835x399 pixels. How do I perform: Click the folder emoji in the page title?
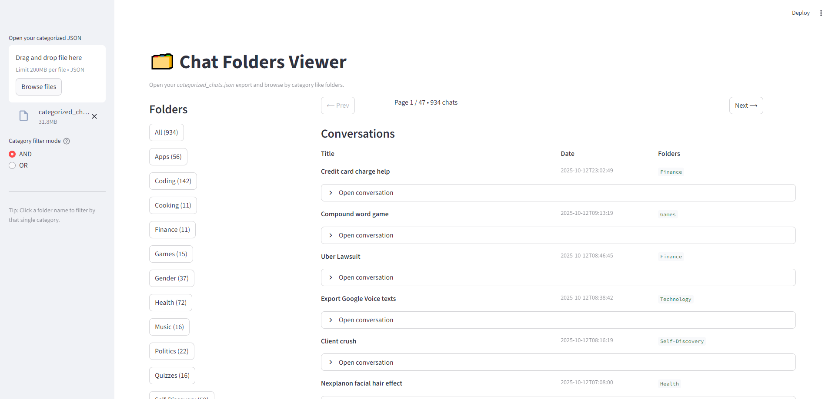coord(161,61)
